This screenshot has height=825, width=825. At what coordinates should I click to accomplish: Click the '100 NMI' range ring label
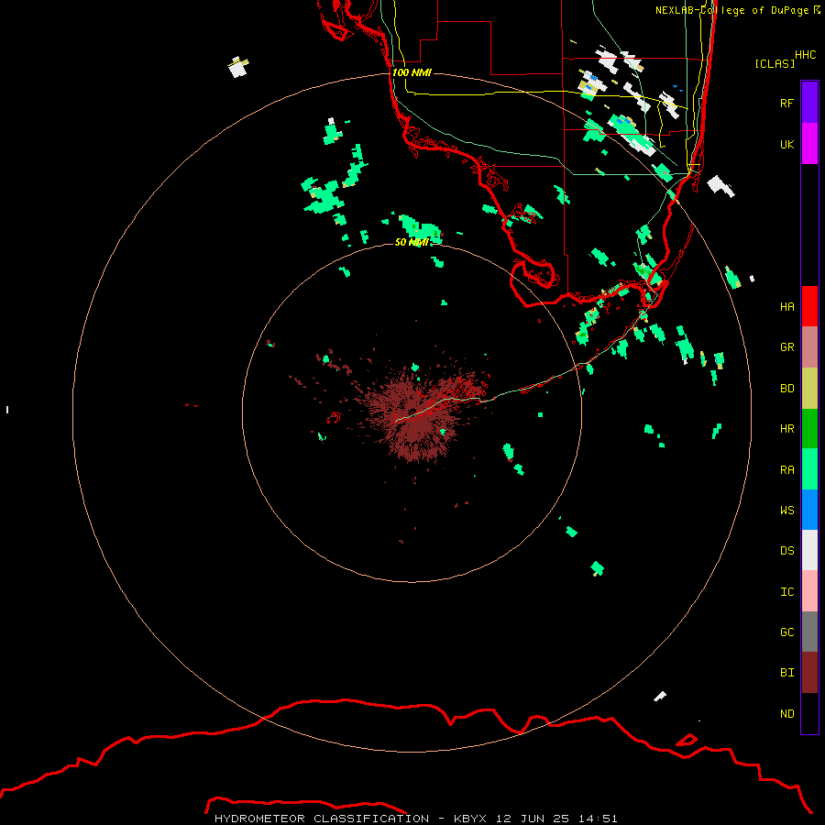[412, 72]
